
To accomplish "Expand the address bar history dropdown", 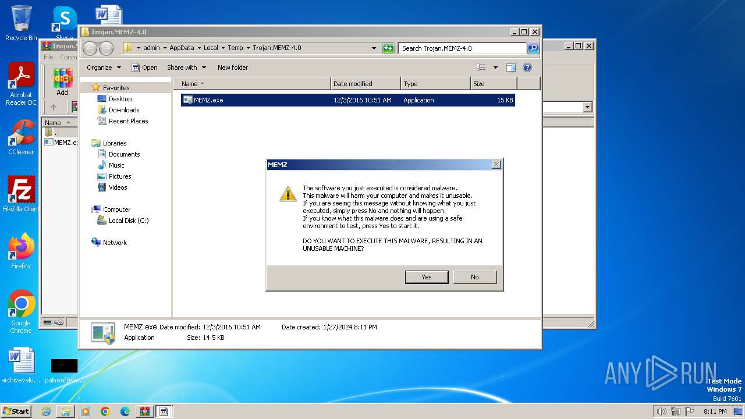I will point(374,48).
